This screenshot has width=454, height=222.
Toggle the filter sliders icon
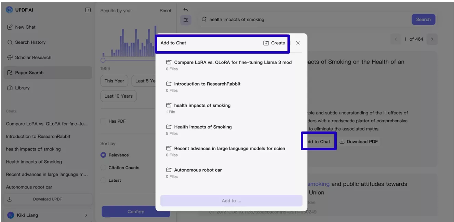(186, 20)
